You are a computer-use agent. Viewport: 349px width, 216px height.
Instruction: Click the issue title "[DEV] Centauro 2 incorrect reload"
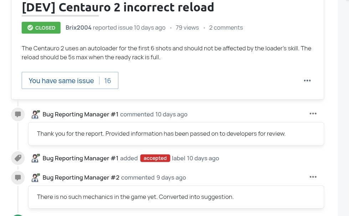118,7
